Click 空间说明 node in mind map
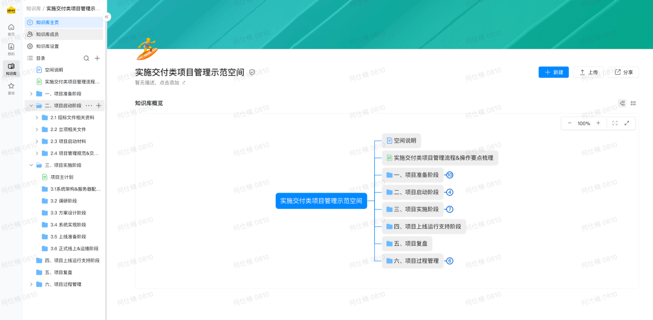 [x=401, y=141]
